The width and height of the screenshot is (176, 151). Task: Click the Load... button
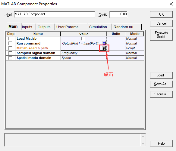click(x=161, y=75)
